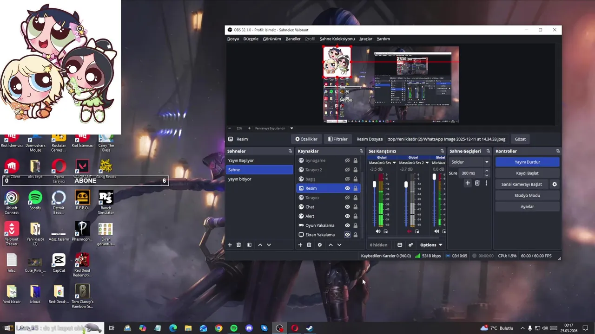The height and width of the screenshot is (334, 595).
Task: Mute Masaüstü Ses speaker icon
Action: pyautogui.click(x=378, y=231)
